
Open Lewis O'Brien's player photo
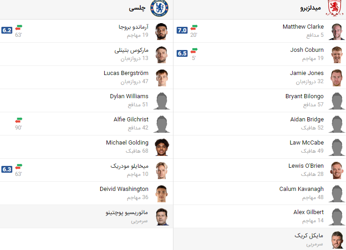[337, 170]
